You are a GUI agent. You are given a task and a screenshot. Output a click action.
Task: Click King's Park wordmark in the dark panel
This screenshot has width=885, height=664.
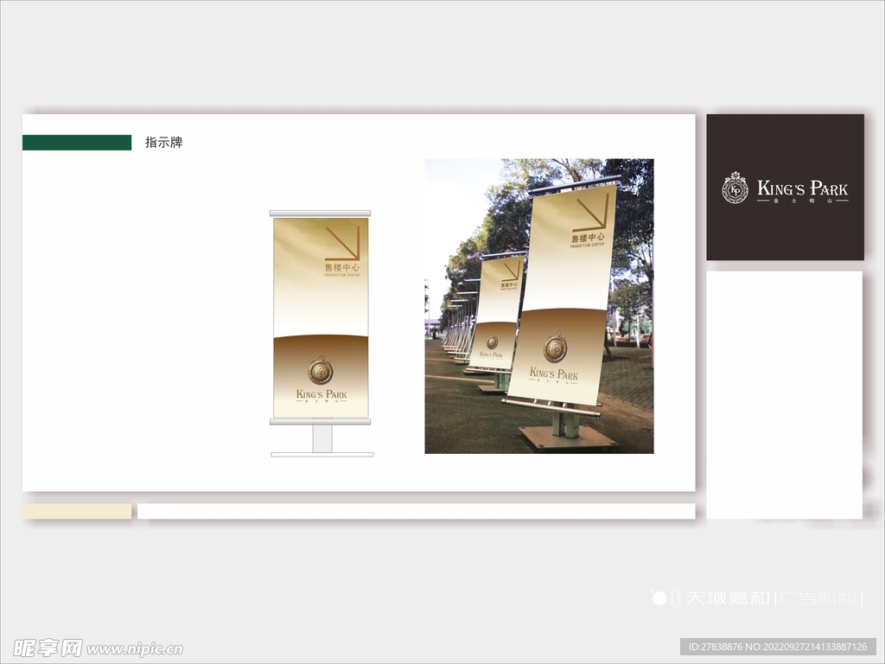click(802, 188)
